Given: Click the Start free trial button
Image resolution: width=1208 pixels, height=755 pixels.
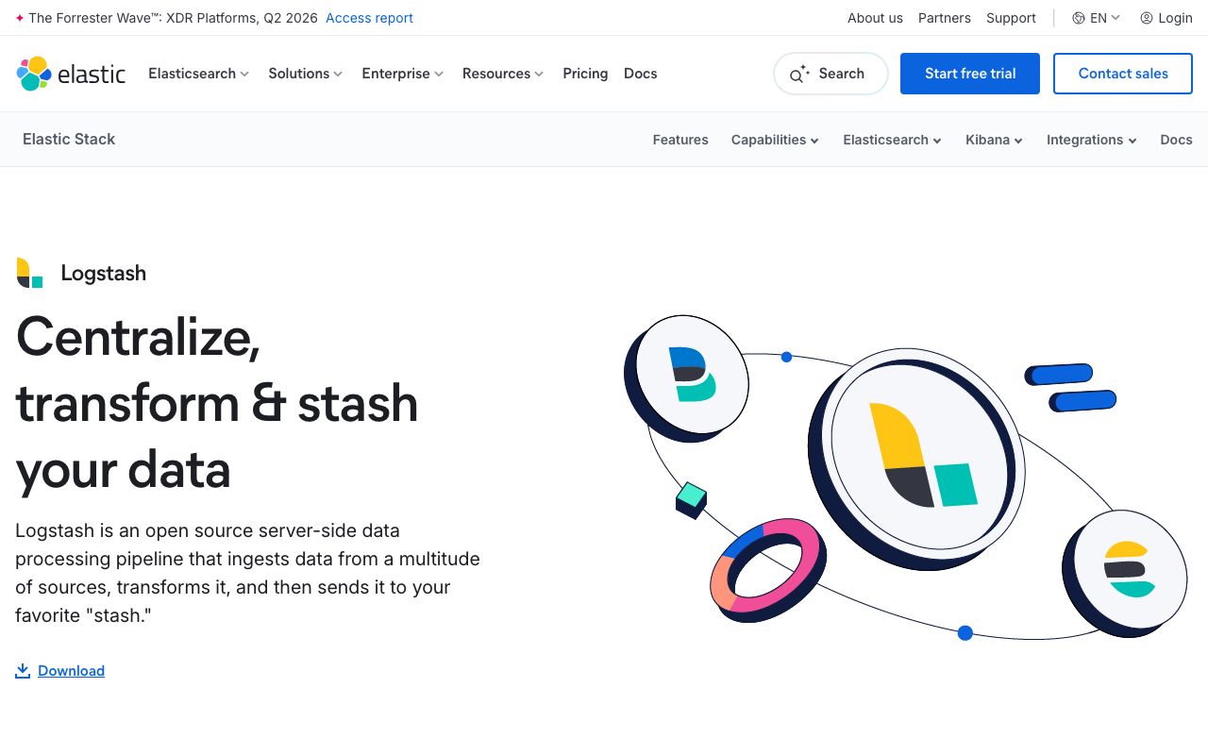Looking at the screenshot, I should [x=970, y=74].
